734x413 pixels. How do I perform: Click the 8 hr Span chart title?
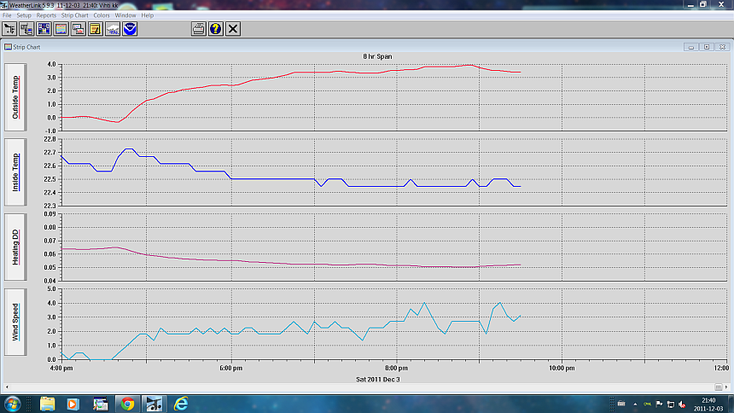pos(377,56)
